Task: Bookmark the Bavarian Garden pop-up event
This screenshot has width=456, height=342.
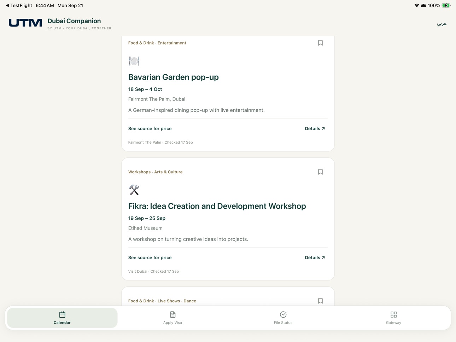Action: [320, 43]
